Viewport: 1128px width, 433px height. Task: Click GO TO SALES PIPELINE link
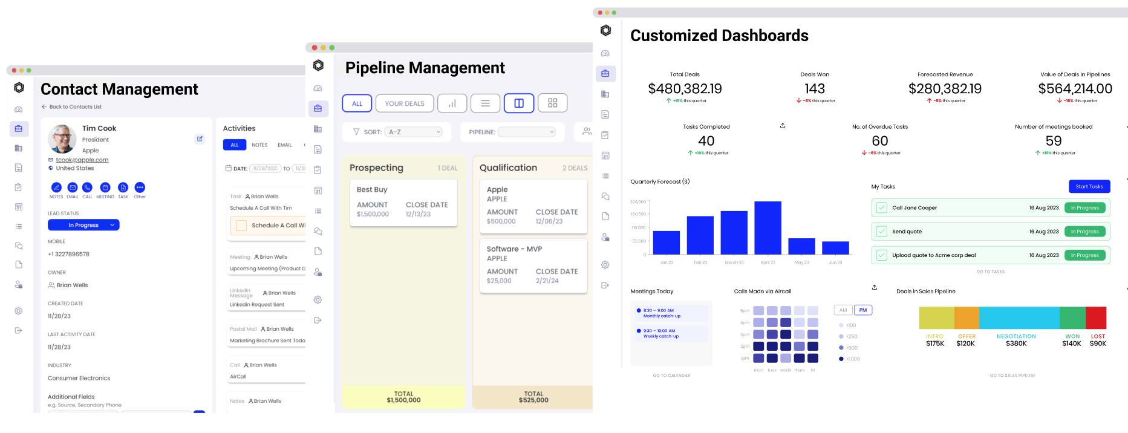pyautogui.click(x=1012, y=376)
